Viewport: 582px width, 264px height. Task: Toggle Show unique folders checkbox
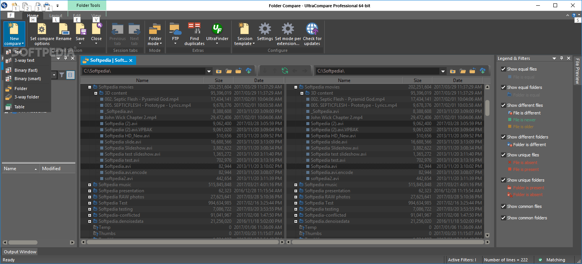point(504,180)
